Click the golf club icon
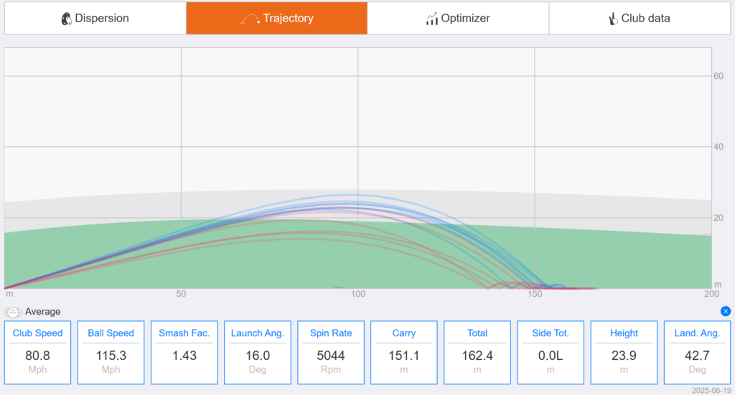735x395 pixels. tap(613, 19)
